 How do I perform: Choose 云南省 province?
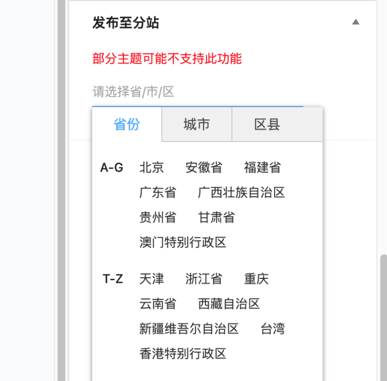tap(158, 304)
